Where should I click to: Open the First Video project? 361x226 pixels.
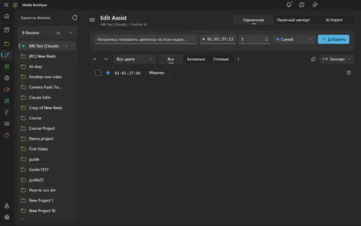click(x=47, y=149)
